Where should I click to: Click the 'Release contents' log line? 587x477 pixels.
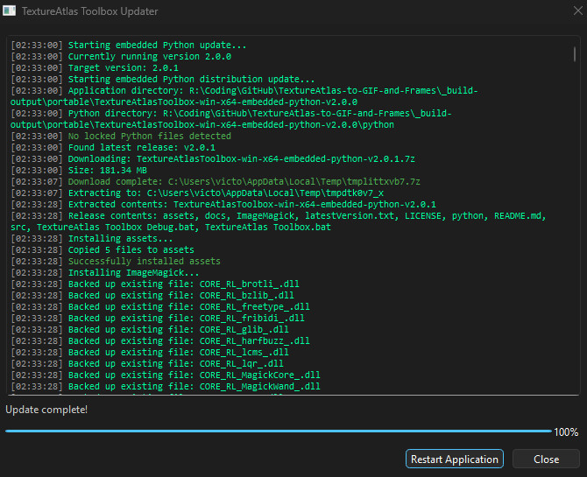pyautogui.click(x=279, y=221)
